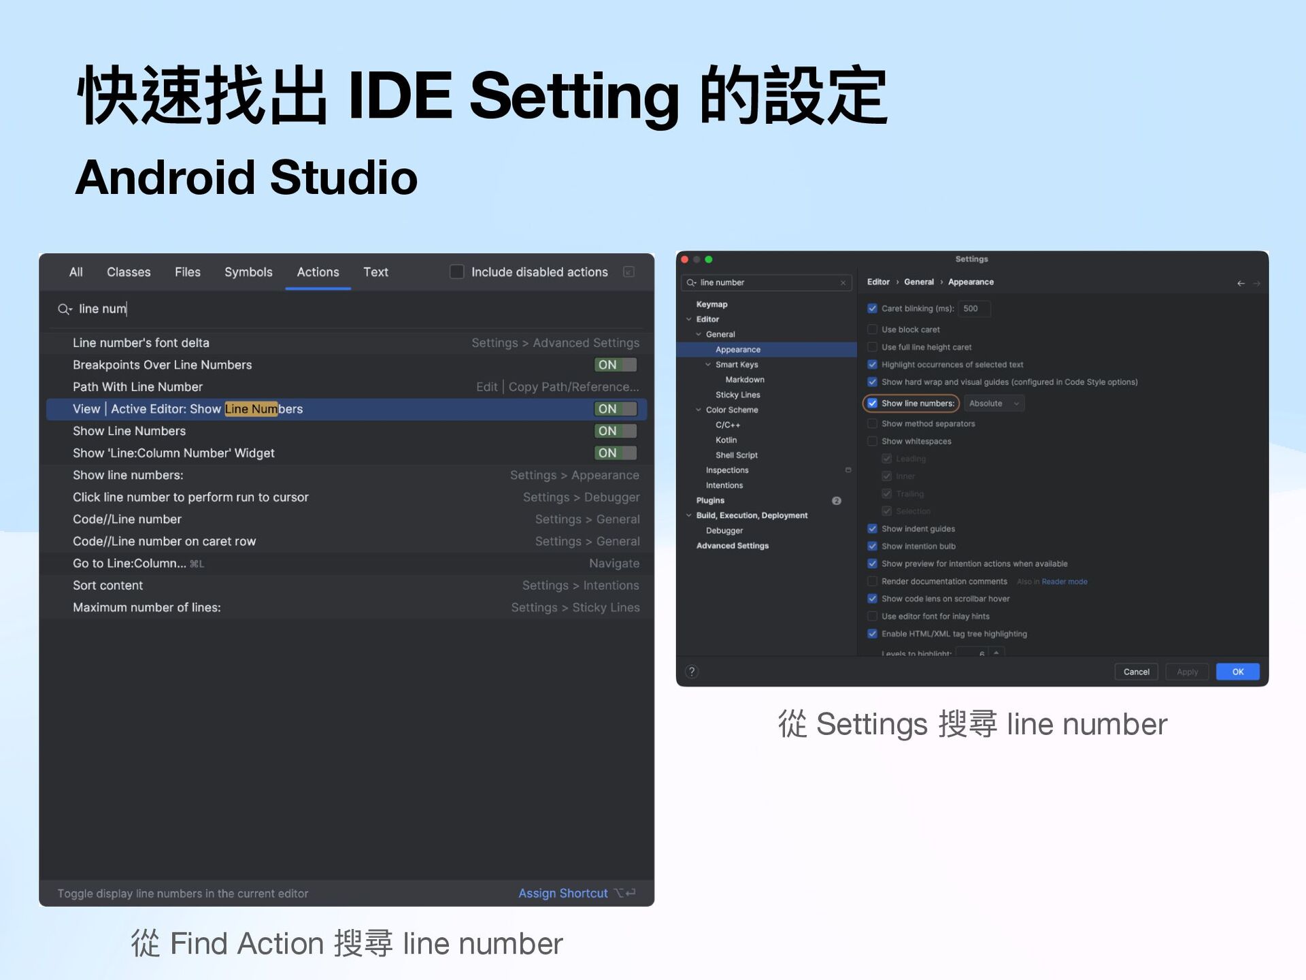Click the forward arrow in Settings breadcrumb bar
The height and width of the screenshot is (980, 1306).
pos(1256,283)
